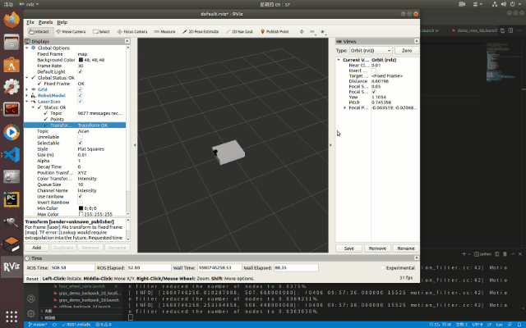This screenshot has height=328, width=526.
Task: Pick the Measure tool
Action: point(164,31)
